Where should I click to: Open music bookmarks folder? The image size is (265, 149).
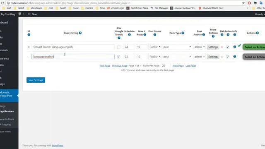74,8
